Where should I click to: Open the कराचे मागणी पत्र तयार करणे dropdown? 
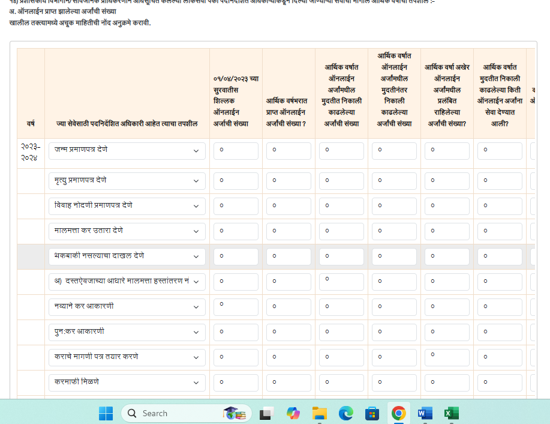click(127, 357)
